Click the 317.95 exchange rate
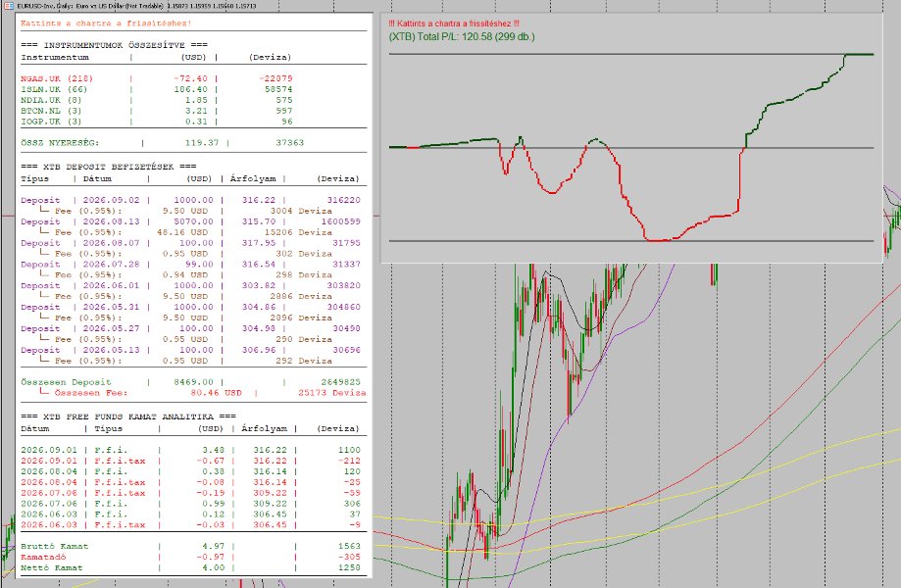Viewport: 901px width, 588px height. click(x=259, y=243)
